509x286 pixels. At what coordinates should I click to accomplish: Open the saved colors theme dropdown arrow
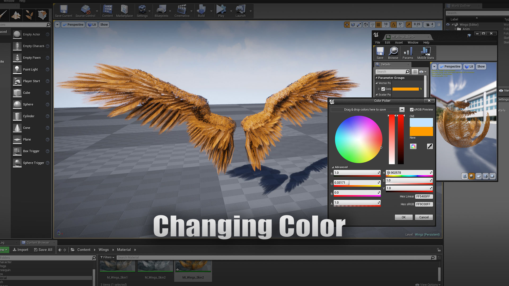tap(402, 110)
